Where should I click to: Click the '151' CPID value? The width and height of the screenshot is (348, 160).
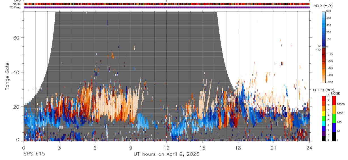pos(166,1)
